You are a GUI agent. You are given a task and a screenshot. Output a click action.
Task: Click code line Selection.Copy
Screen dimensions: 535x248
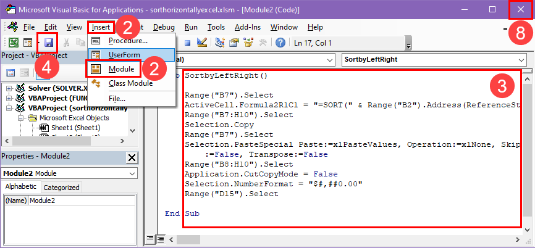[x=219, y=125]
